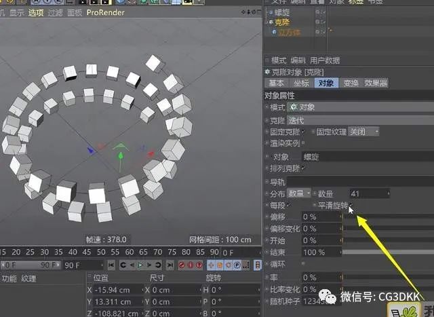Click the 开始 slider bar
This screenshot has height=317, width=434.
(389, 240)
